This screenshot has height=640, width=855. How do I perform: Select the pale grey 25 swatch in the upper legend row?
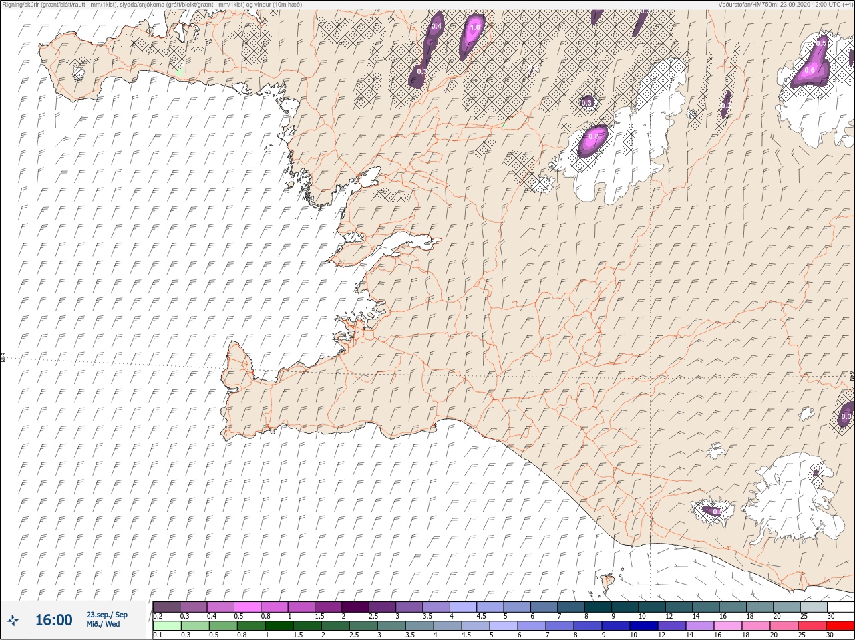[x=813, y=607]
